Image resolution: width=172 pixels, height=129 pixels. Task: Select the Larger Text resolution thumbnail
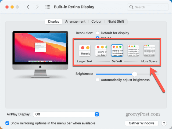pos(85,51)
